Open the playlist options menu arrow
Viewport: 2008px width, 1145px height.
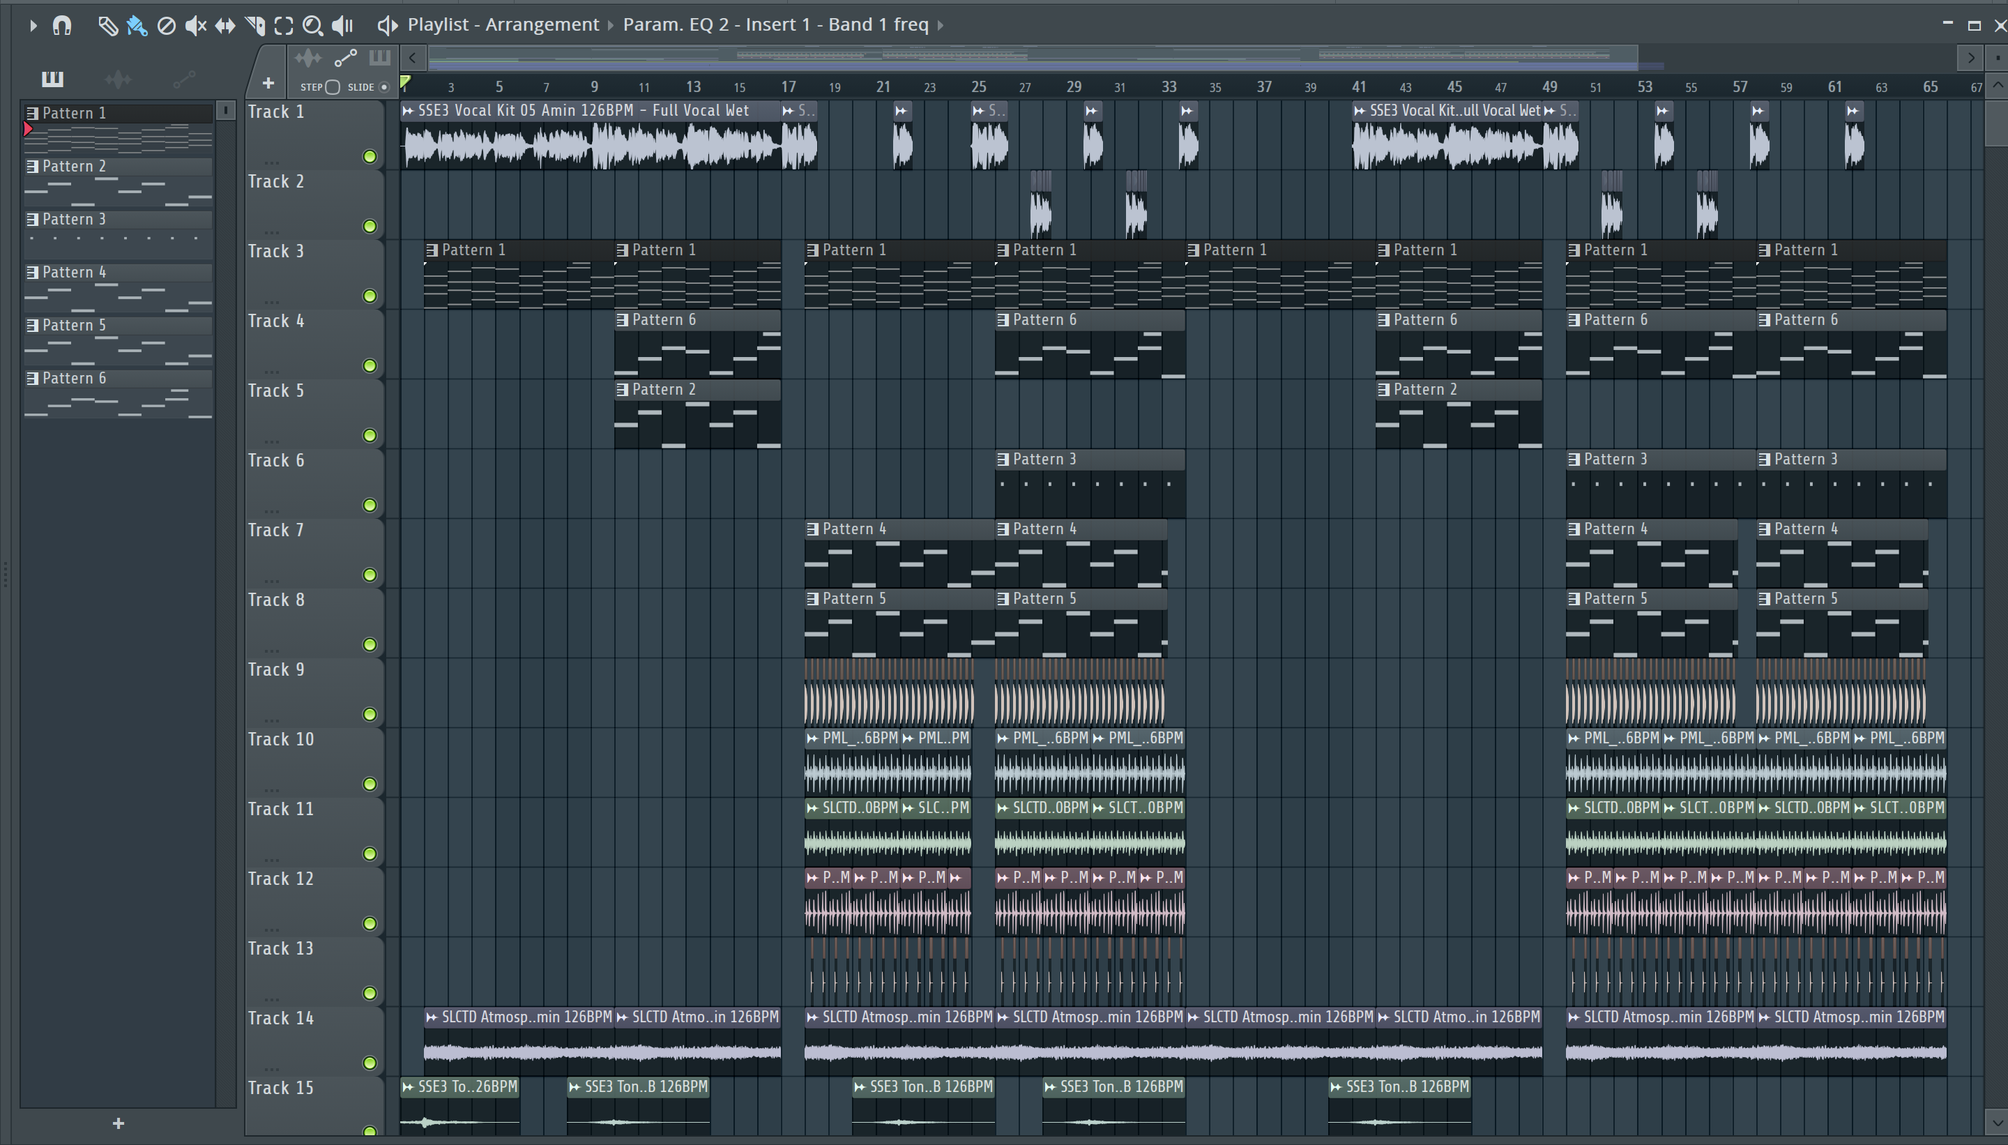pos(33,26)
